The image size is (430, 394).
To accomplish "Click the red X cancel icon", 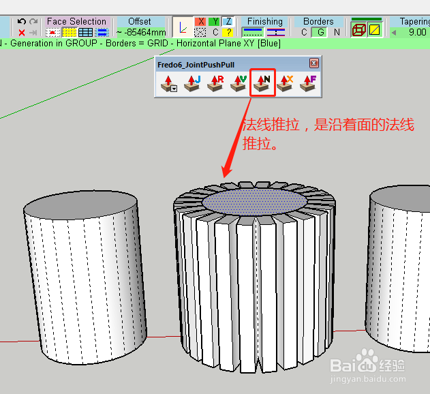I will click(22, 33).
